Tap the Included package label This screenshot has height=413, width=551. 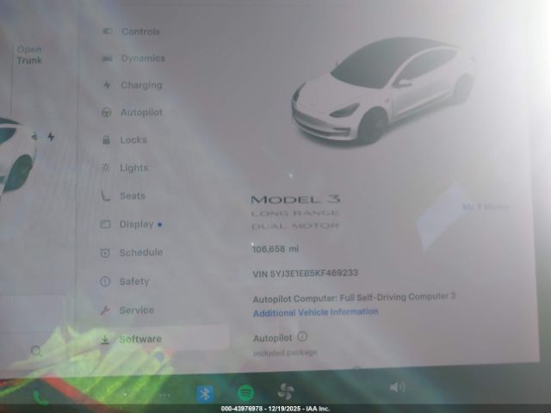(x=285, y=353)
